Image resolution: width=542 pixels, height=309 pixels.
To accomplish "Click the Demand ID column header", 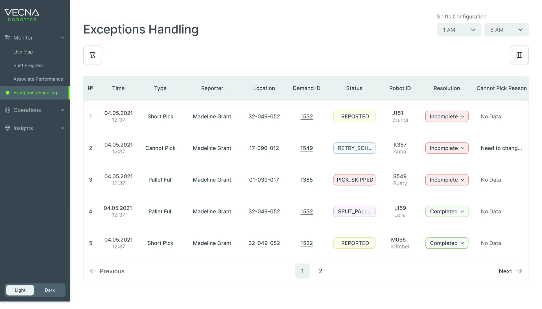I will [307, 88].
